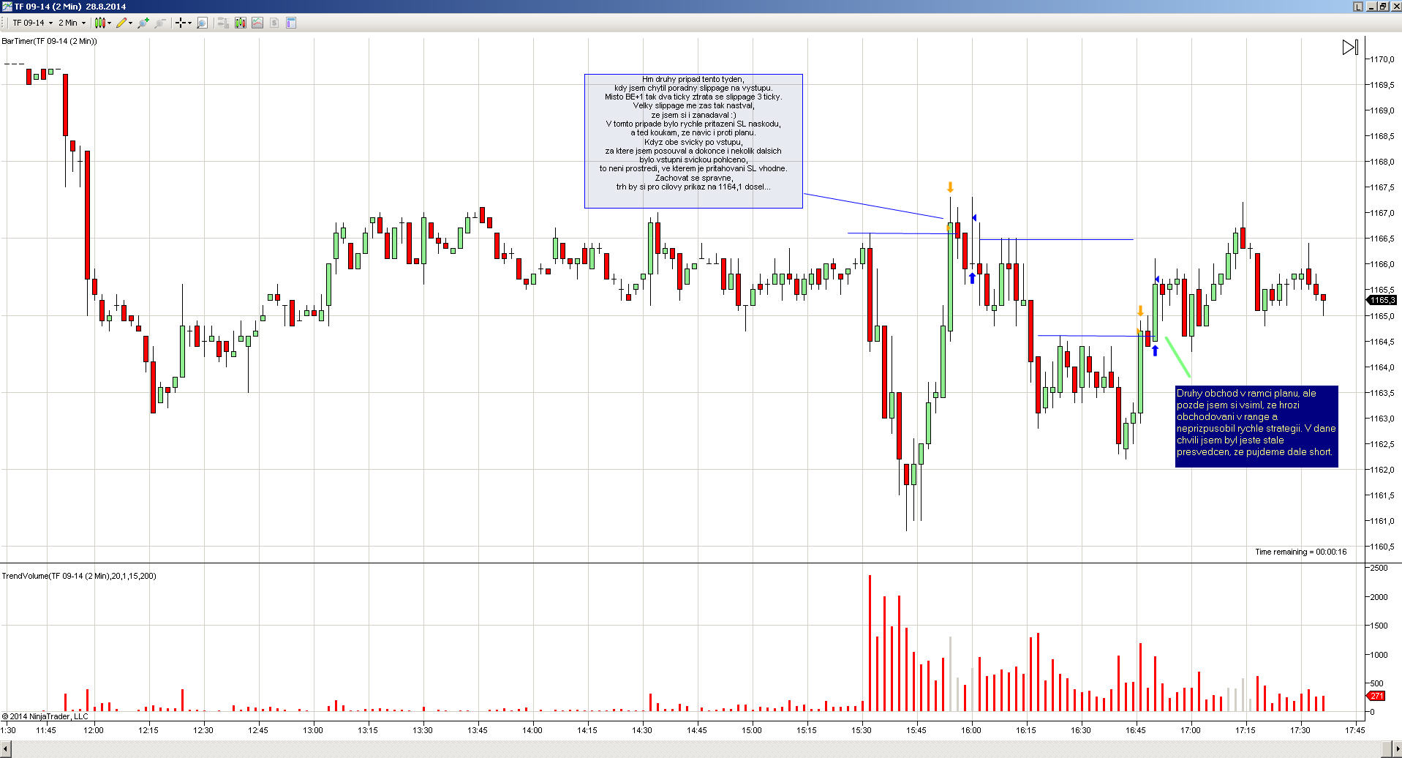The height and width of the screenshot is (758, 1402).
Task: Click the grayed-out zoom out magnifier icon
Action: click(160, 23)
